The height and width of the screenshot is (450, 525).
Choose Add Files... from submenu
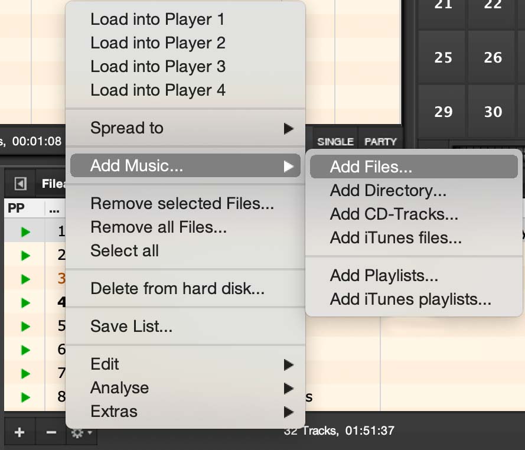pos(371,167)
